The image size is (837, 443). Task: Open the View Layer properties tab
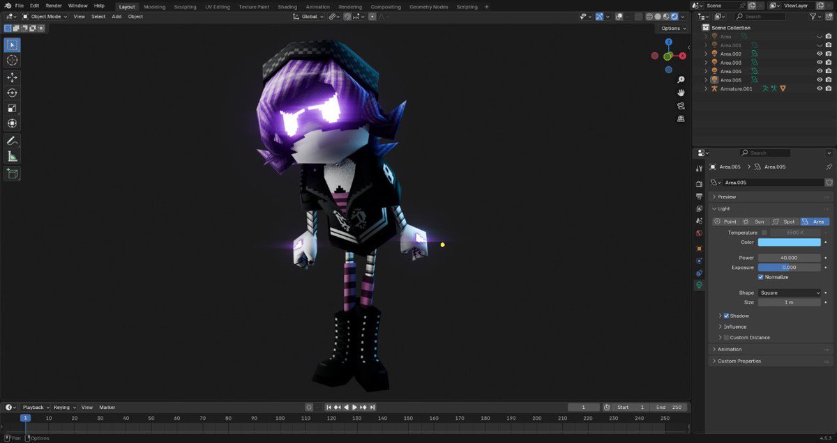pyautogui.click(x=699, y=208)
